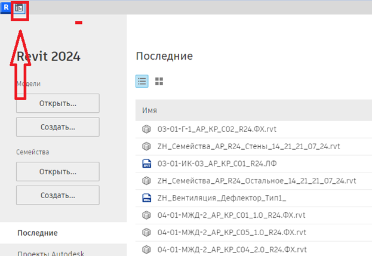Image resolution: width=372 pixels, height=256 pixels.
Task: Click RFA family icon beside ZH_Вентиляция_Дефлектор
Action: click(x=147, y=198)
